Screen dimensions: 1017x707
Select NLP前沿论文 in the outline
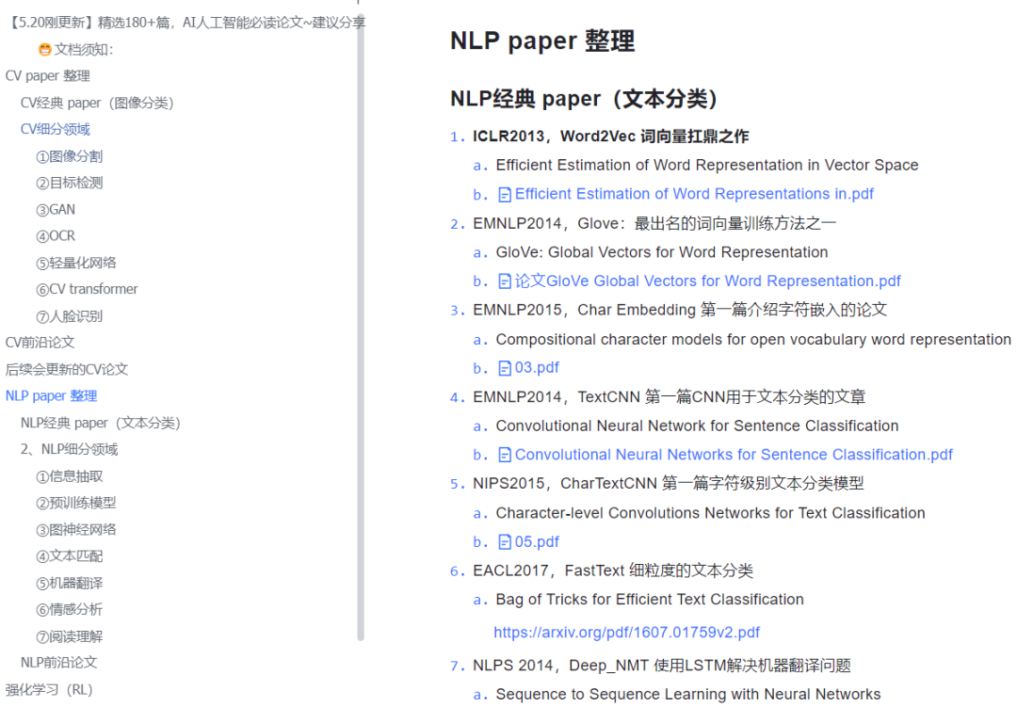[x=59, y=663]
